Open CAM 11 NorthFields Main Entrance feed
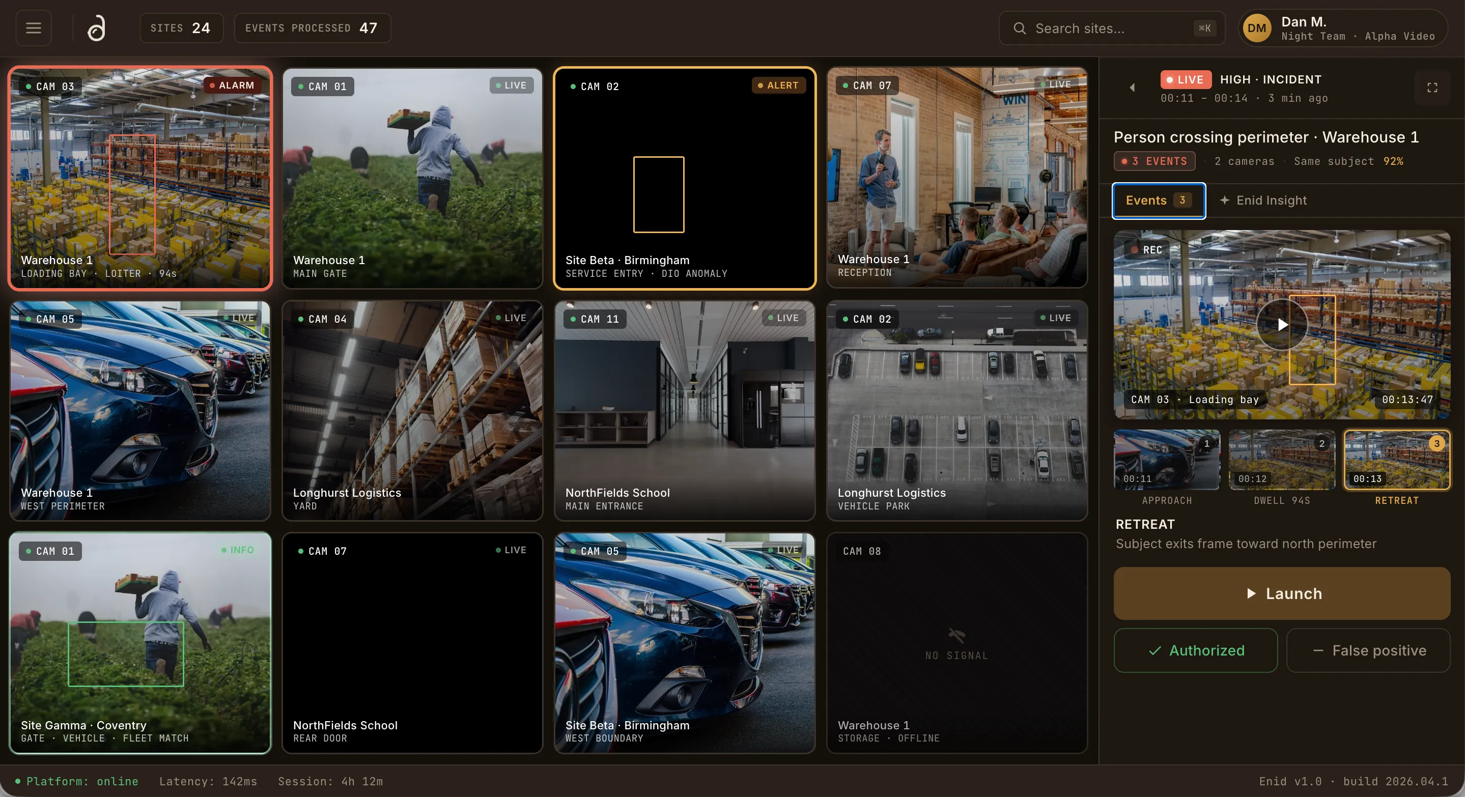 (x=685, y=411)
